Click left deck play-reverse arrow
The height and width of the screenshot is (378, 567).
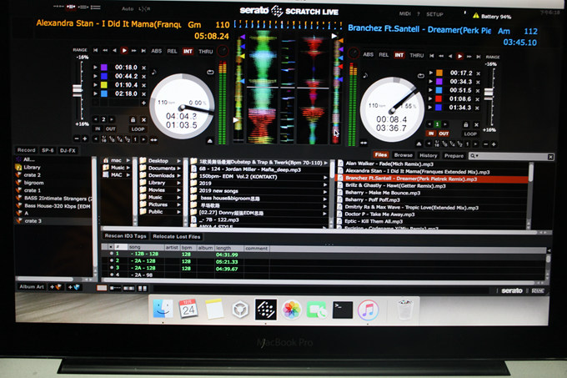tap(114, 51)
